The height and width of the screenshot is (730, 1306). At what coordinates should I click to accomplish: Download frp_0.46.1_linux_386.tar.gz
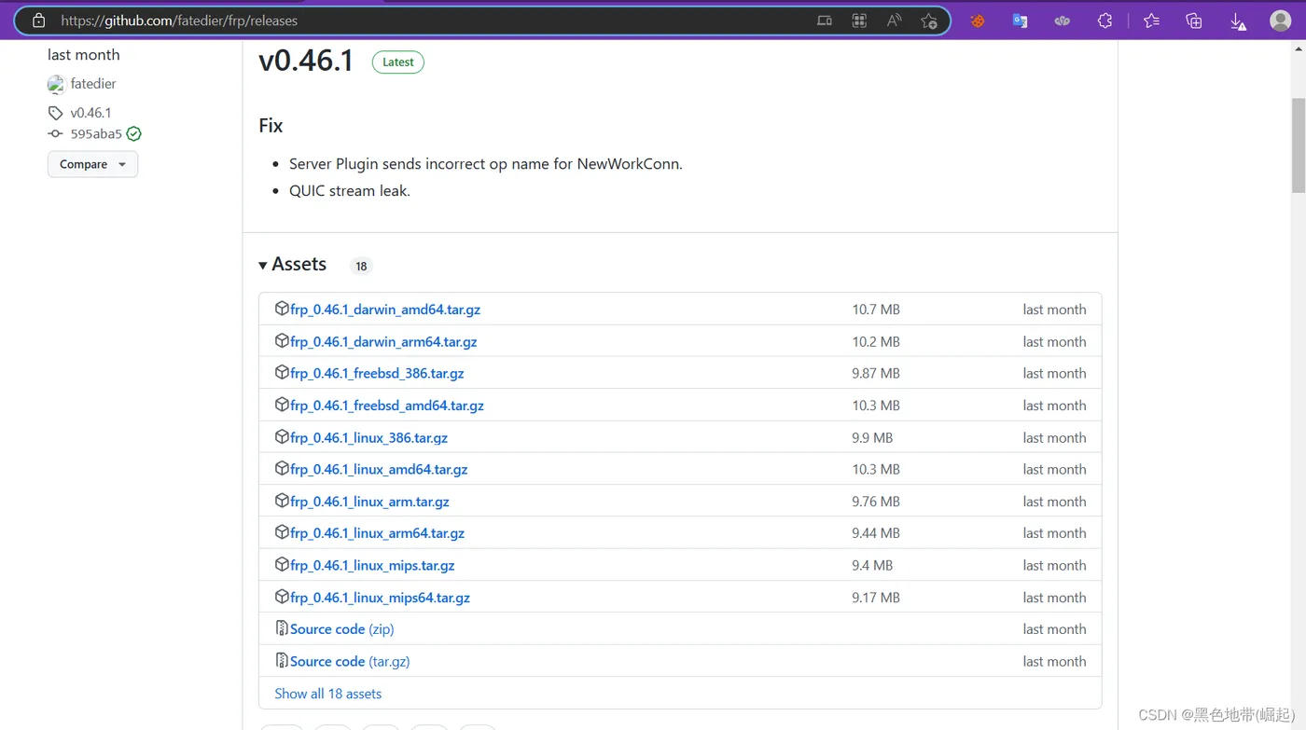coord(368,437)
